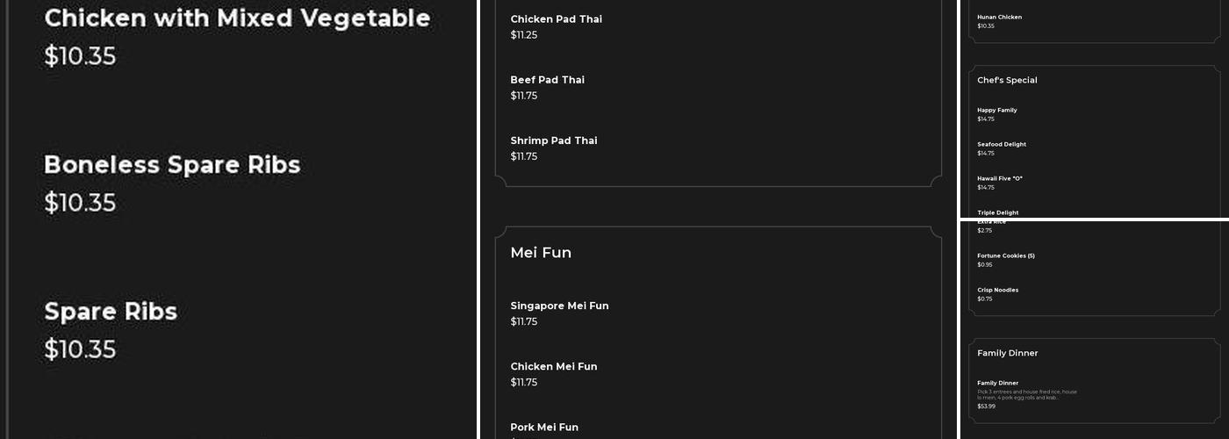The image size is (1229, 439).
Task: Click the Family Dinner section heading
Action: (1007, 353)
